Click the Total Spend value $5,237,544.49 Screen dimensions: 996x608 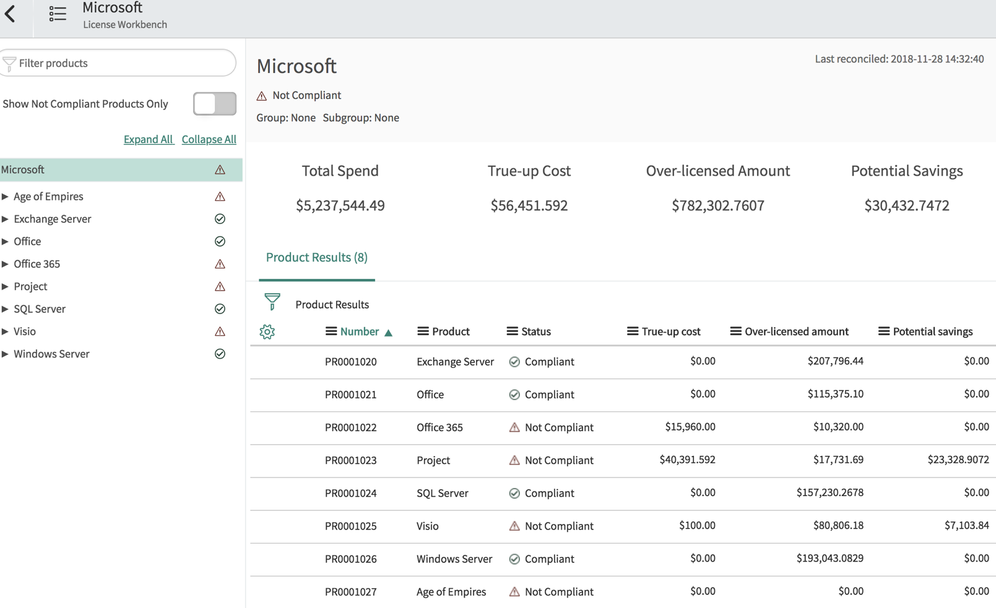tap(340, 205)
